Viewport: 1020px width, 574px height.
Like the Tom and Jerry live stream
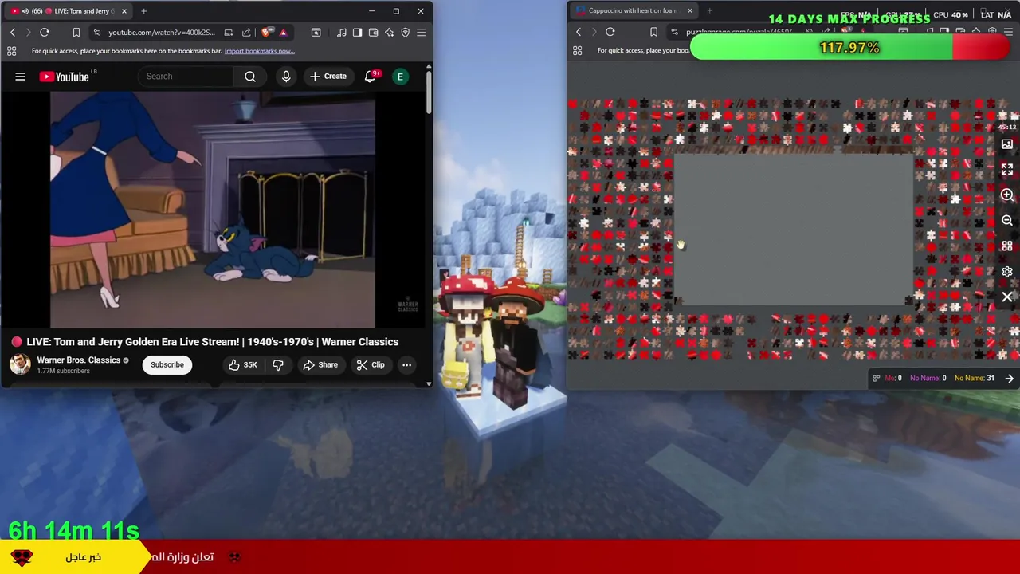pos(242,365)
